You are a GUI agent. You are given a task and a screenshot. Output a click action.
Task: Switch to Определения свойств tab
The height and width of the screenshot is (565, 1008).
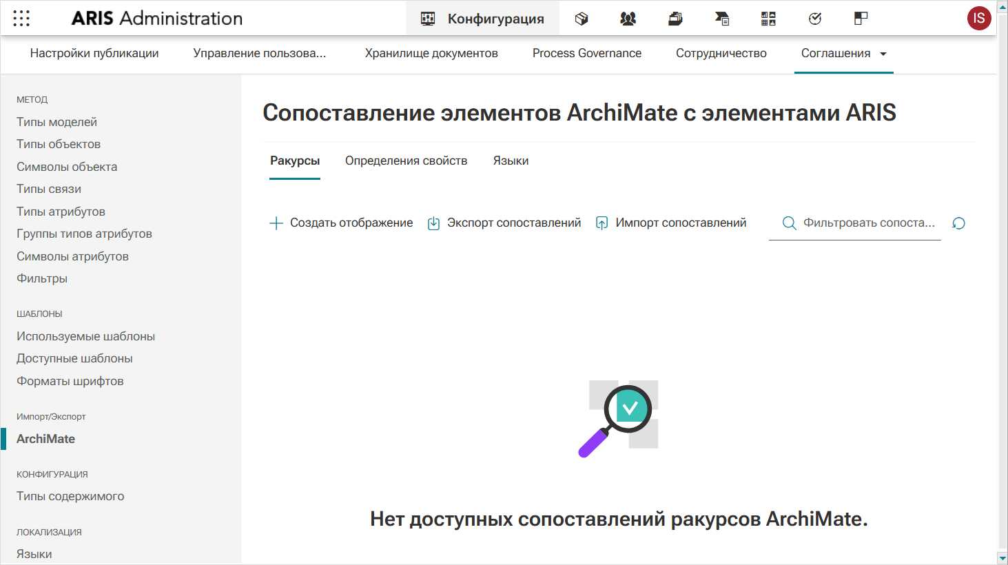pos(407,161)
